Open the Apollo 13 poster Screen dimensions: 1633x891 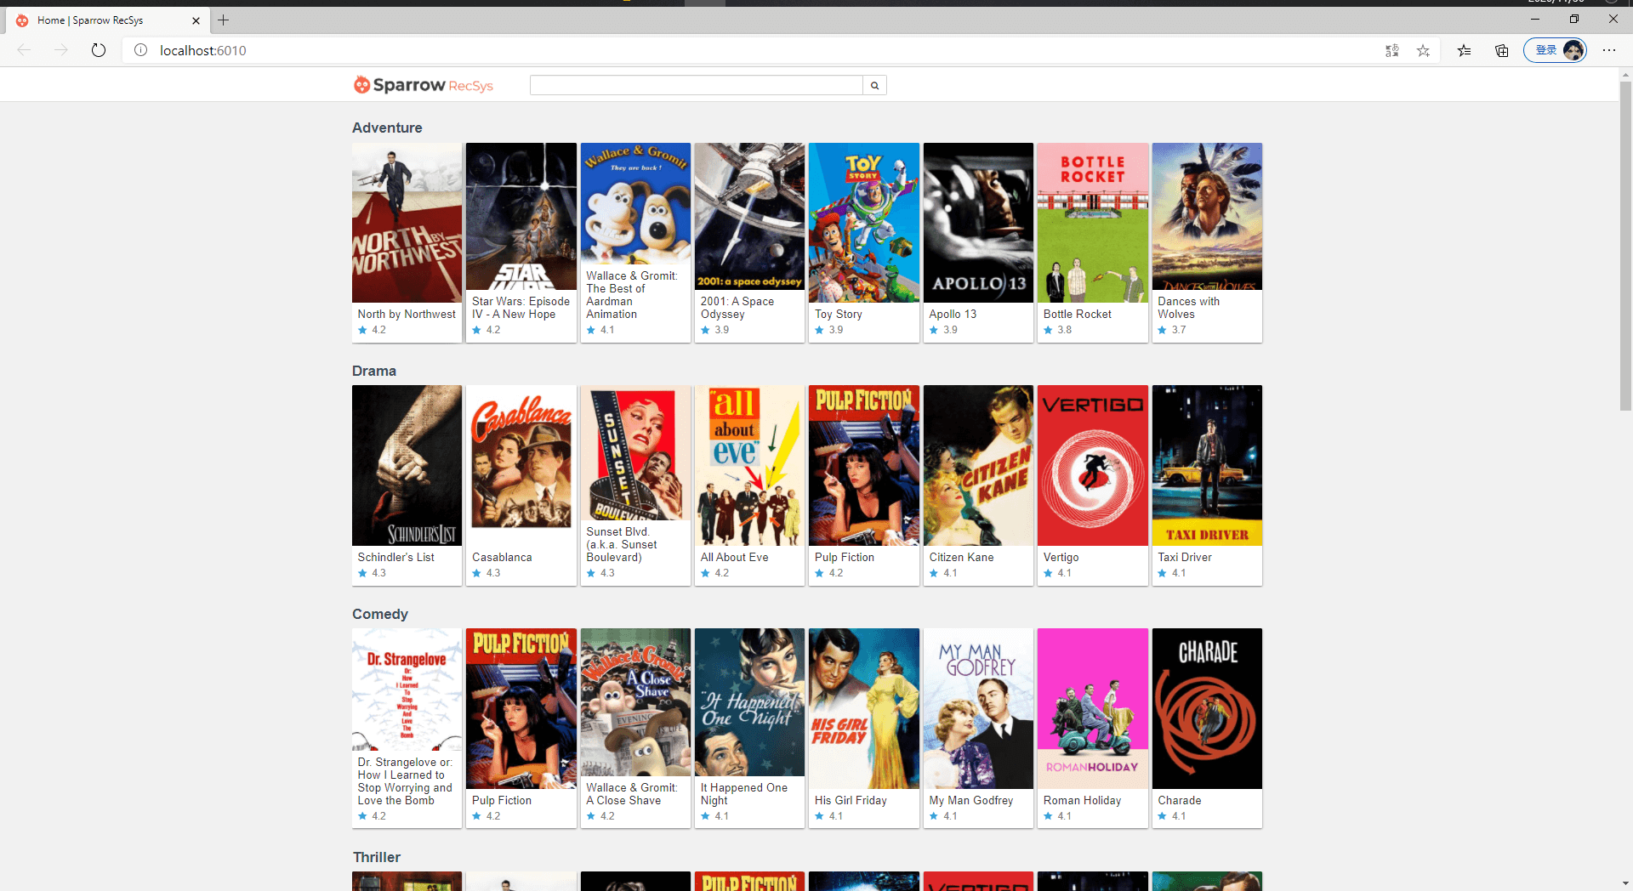tap(978, 223)
